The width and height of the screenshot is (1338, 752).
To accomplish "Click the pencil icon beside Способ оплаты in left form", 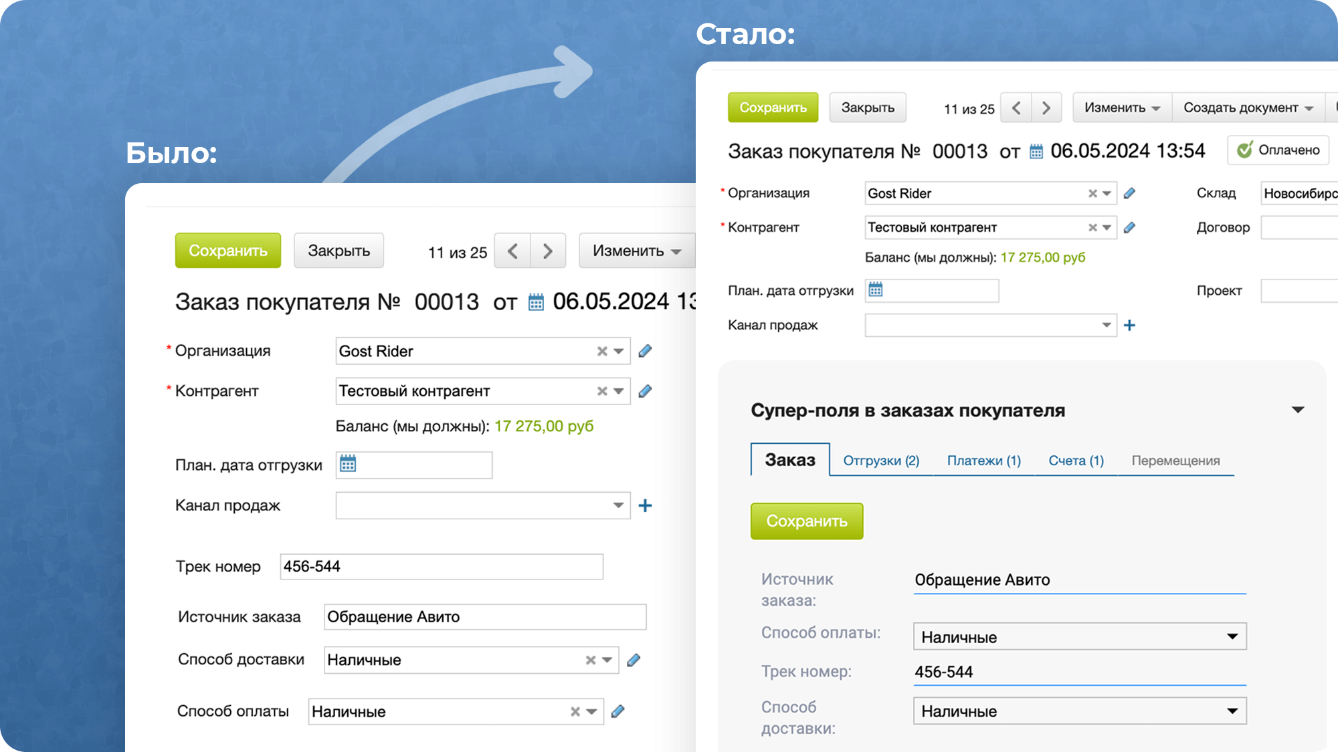I will (x=618, y=711).
